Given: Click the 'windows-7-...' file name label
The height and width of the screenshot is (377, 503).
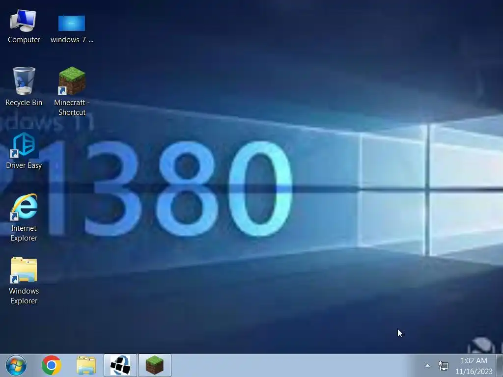Looking at the screenshot, I should pos(72,40).
